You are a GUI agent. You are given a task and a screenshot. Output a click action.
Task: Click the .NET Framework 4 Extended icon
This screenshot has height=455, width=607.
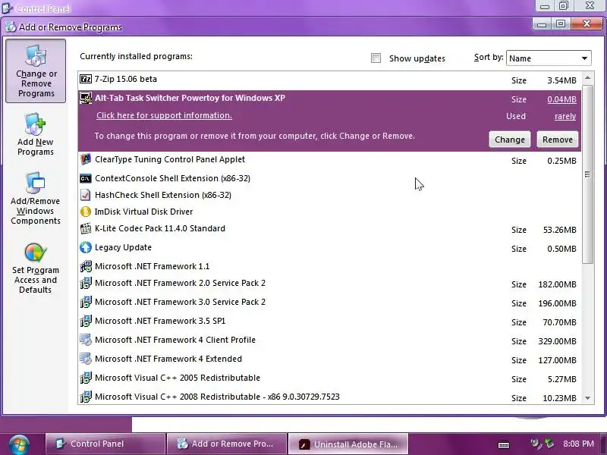(x=86, y=359)
